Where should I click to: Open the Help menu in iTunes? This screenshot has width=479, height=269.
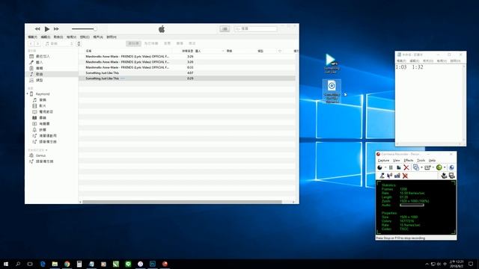pos(112,37)
